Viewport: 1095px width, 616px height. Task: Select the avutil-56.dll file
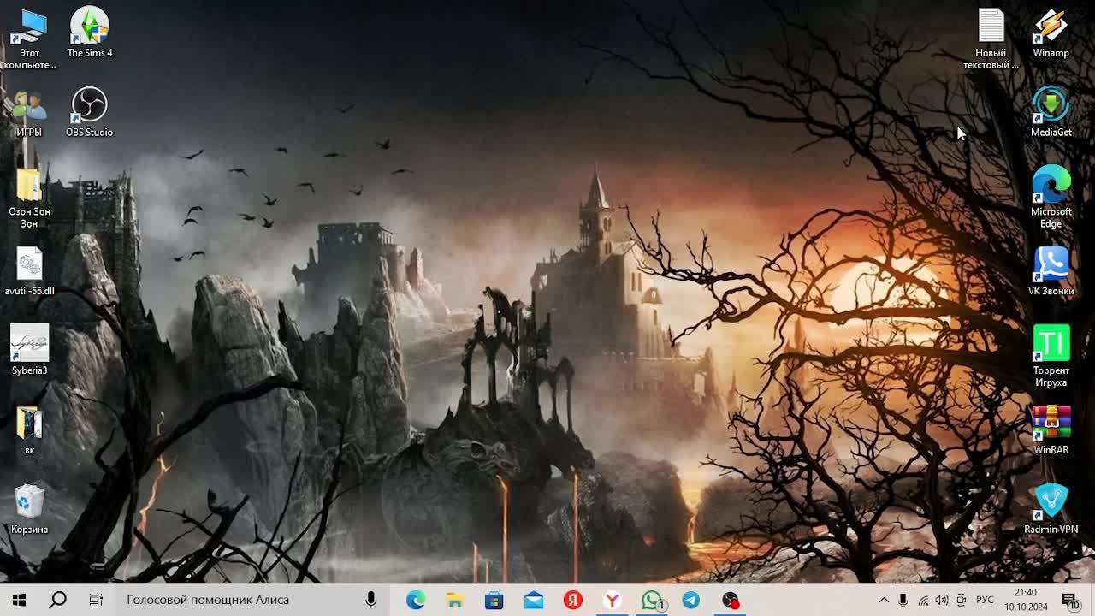pyautogui.click(x=29, y=271)
